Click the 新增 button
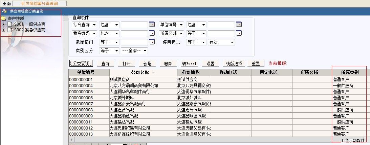The image size is (370, 145). (x=147, y=63)
